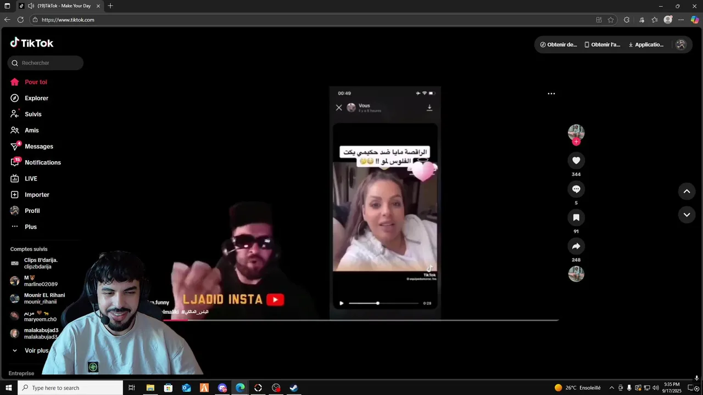
Task: Open a new browser tab
Action: pyautogui.click(x=110, y=6)
